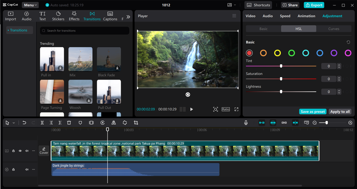Adjust the Tint value stepper arrows

[339, 66]
